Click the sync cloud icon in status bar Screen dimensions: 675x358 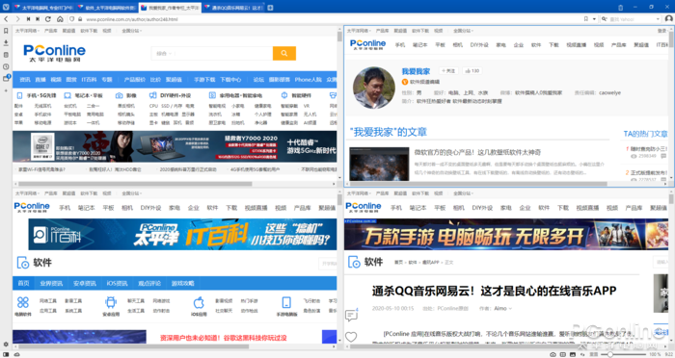point(16,354)
